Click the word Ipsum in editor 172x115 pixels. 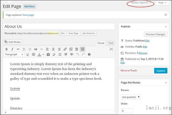[15, 98]
